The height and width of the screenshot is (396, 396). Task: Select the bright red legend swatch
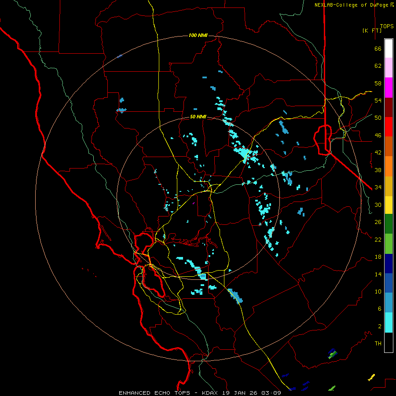click(389, 127)
